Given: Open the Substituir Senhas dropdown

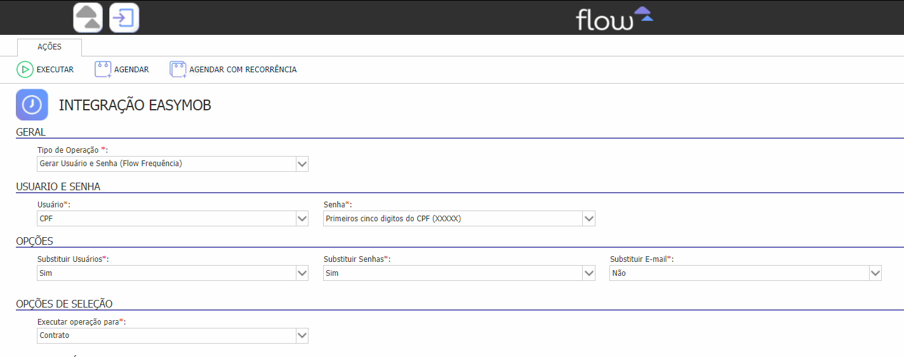Looking at the screenshot, I should point(459,273).
